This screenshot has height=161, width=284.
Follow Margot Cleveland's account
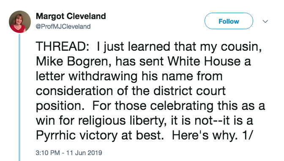point(229,21)
